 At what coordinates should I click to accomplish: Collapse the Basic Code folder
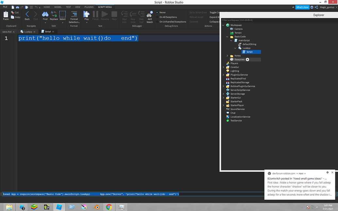(x=227, y=36)
